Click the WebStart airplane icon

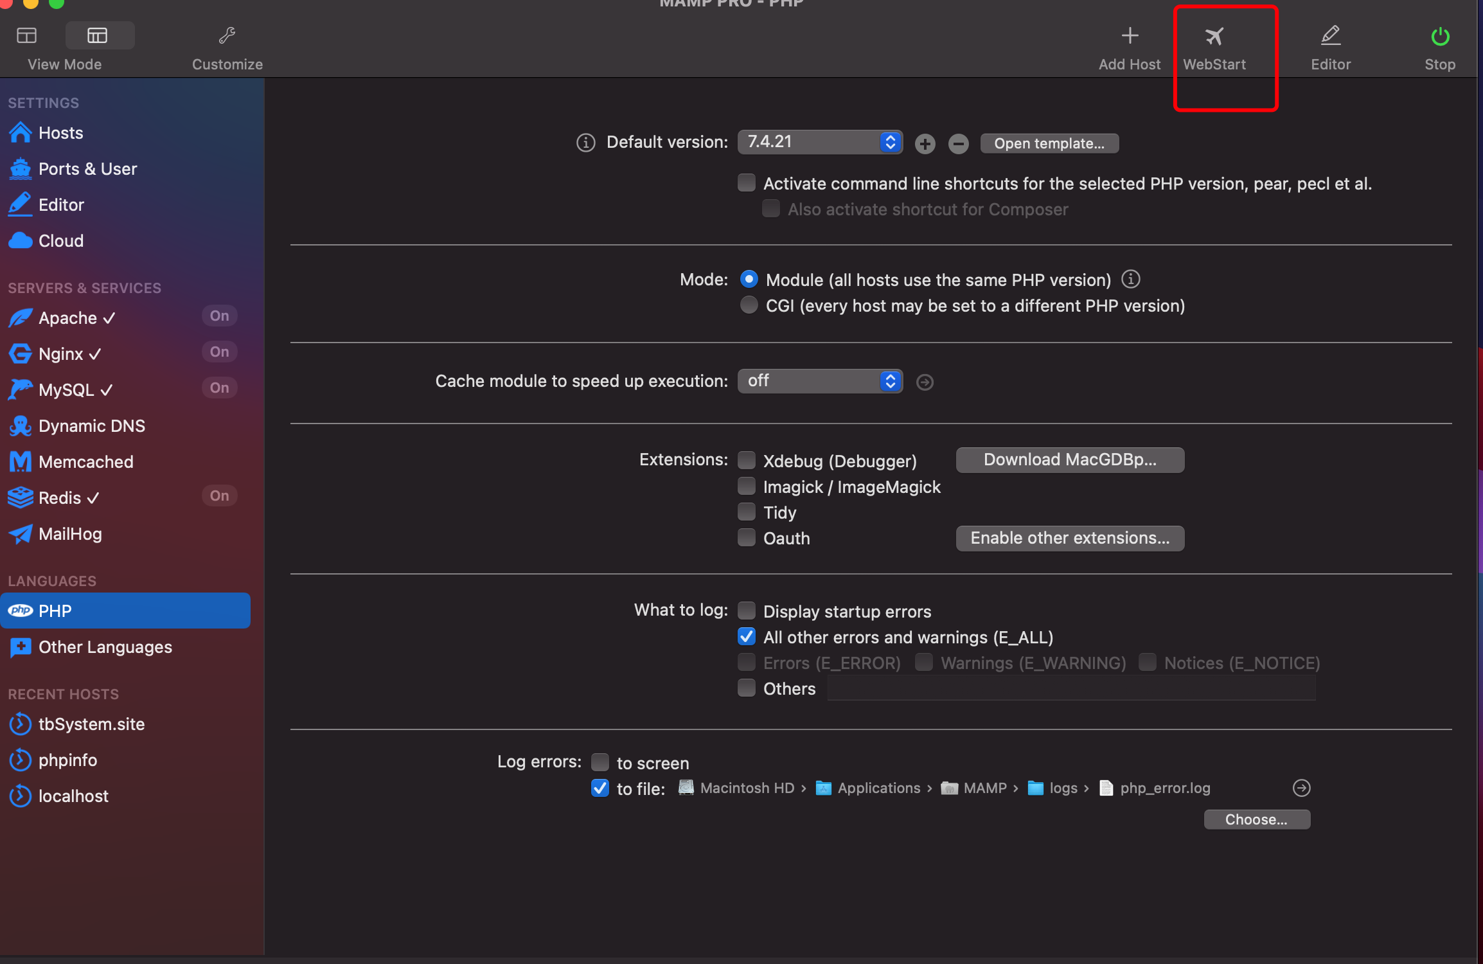(1214, 36)
